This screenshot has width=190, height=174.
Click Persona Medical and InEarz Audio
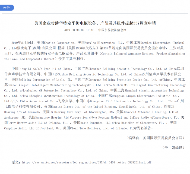123,118
